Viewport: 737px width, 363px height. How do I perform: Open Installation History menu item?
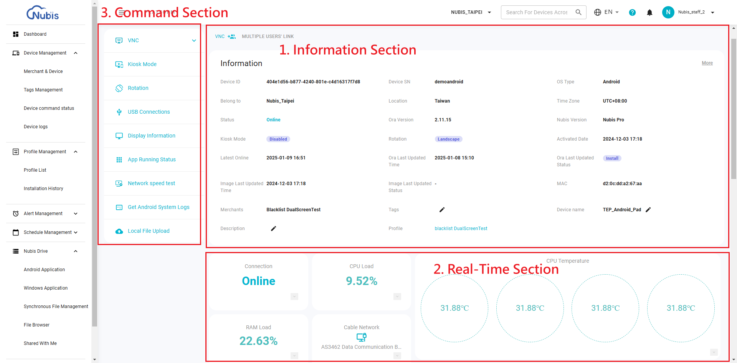43,189
